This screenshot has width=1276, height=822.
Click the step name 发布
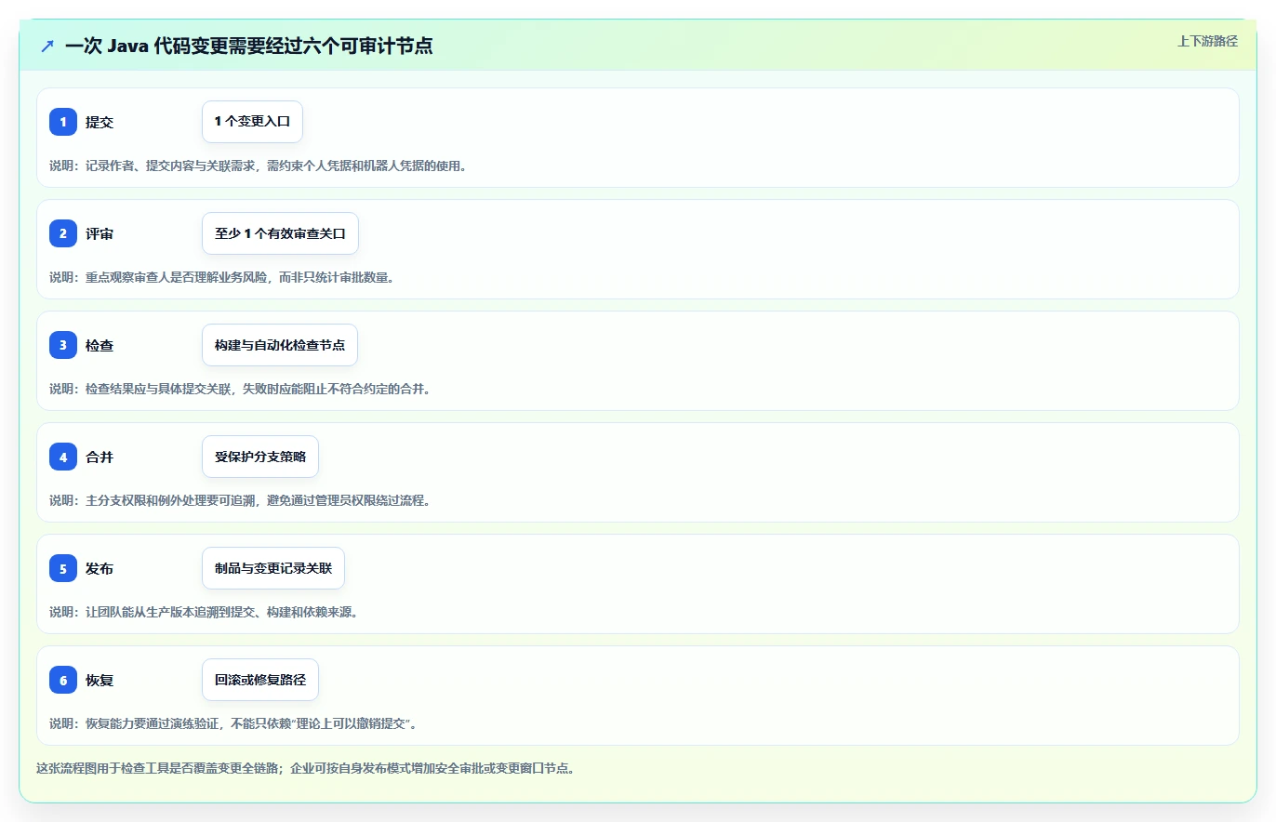[x=100, y=568]
